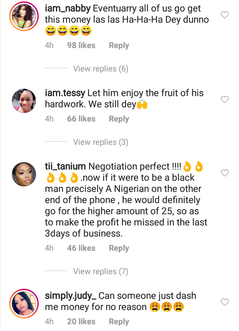Viewport: 239px width, 331px height.
Task: Open the simply.judy_ username link
Action: pos(71,295)
